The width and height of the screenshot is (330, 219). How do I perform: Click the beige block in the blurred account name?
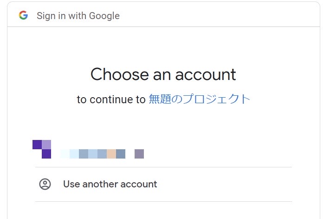click(x=111, y=154)
